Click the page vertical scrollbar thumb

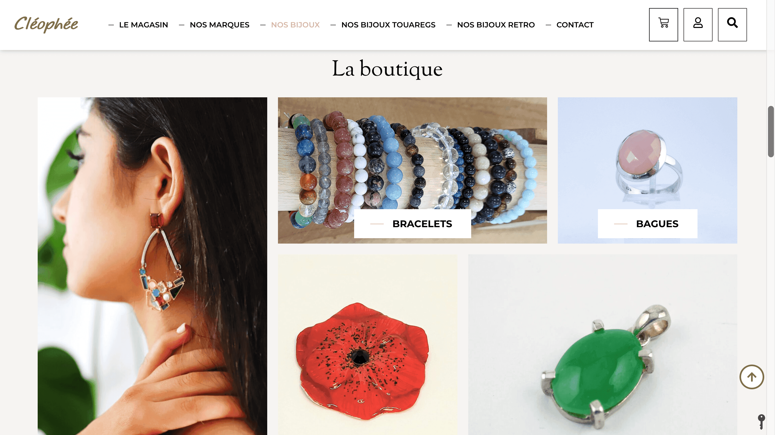point(770,131)
